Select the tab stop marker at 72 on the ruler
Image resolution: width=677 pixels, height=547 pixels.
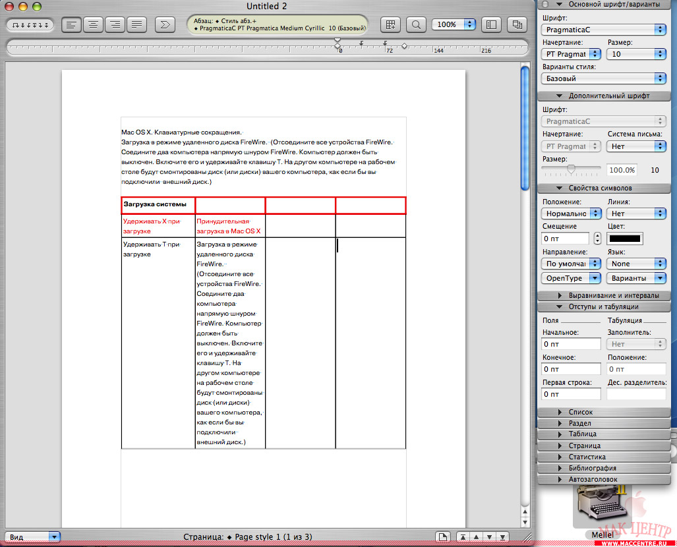(x=385, y=43)
